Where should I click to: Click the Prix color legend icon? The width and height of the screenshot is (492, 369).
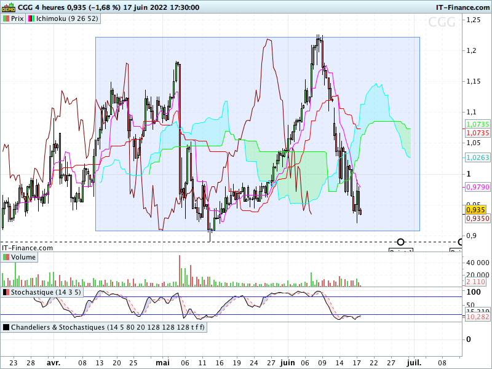pos(6,18)
